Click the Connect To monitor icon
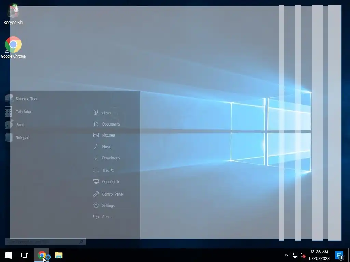This screenshot has width=350, height=262. (x=96, y=181)
